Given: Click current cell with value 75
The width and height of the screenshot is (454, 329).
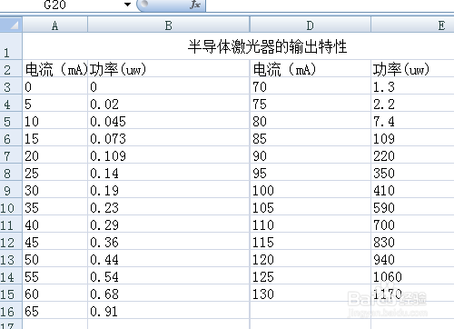Looking at the screenshot, I should 311,103.
